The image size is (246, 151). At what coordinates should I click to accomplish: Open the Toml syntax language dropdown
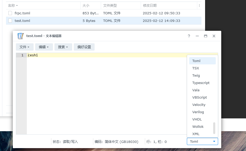click(x=202, y=141)
